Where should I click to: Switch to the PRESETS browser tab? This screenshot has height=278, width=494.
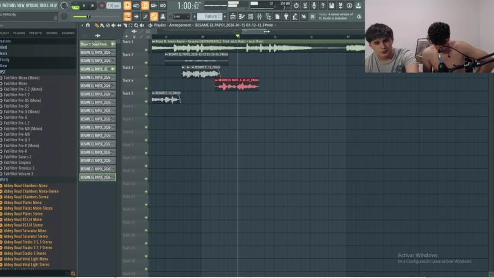coord(36,33)
